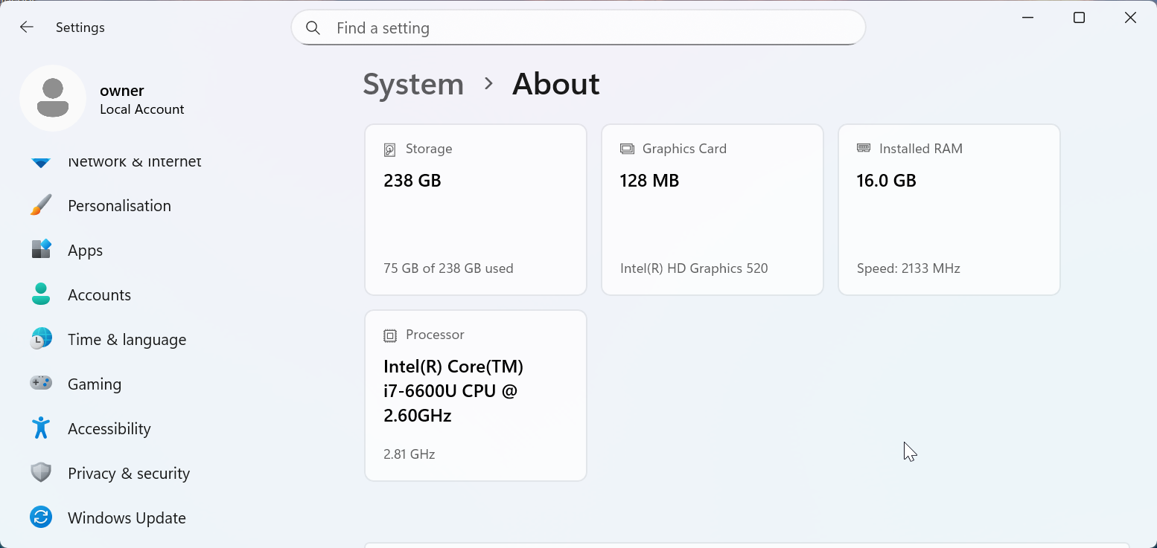Select the Graphics Card info card

[713, 210]
